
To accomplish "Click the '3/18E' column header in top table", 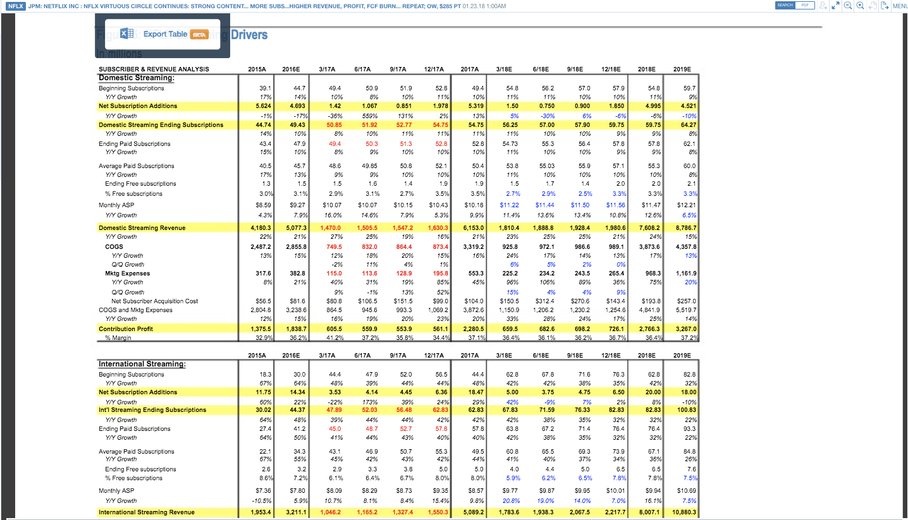I will pos(505,69).
